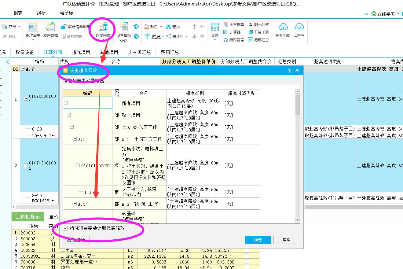Select the 1-1 人工挖土方 row
403x269 pixels.
click(162, 192)
